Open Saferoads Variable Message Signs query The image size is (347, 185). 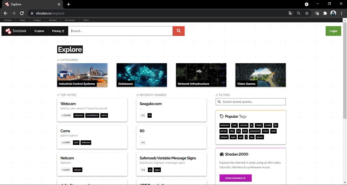coord(168,158)
